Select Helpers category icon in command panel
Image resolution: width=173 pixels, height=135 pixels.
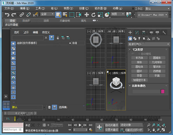(x=149, y=39)
